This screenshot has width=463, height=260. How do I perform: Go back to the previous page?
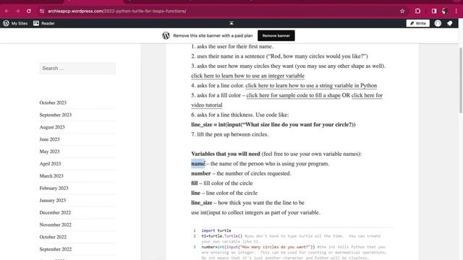point(7,12)
